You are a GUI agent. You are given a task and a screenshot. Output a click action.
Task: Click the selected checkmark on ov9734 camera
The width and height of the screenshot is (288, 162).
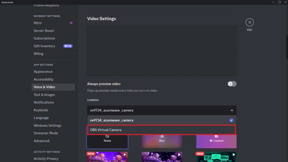(x=231, y=120)
